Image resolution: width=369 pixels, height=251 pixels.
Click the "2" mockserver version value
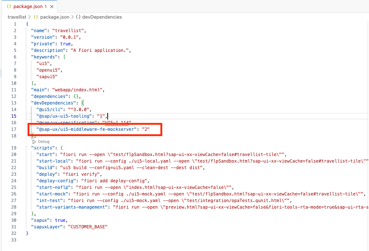click(x=146, y=129)
